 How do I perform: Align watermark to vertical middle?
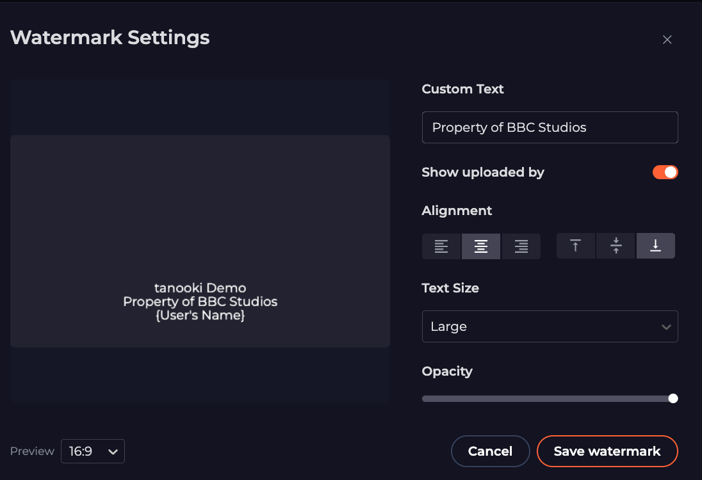point(616,246)
